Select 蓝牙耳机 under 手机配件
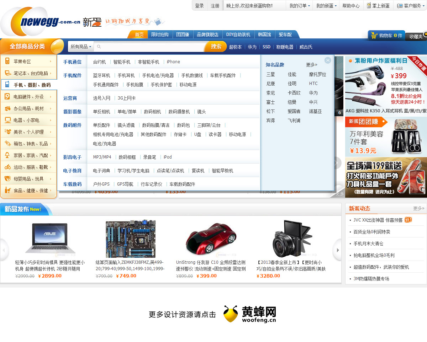Screen dimensions: 427x342 (x=102, y=75)
